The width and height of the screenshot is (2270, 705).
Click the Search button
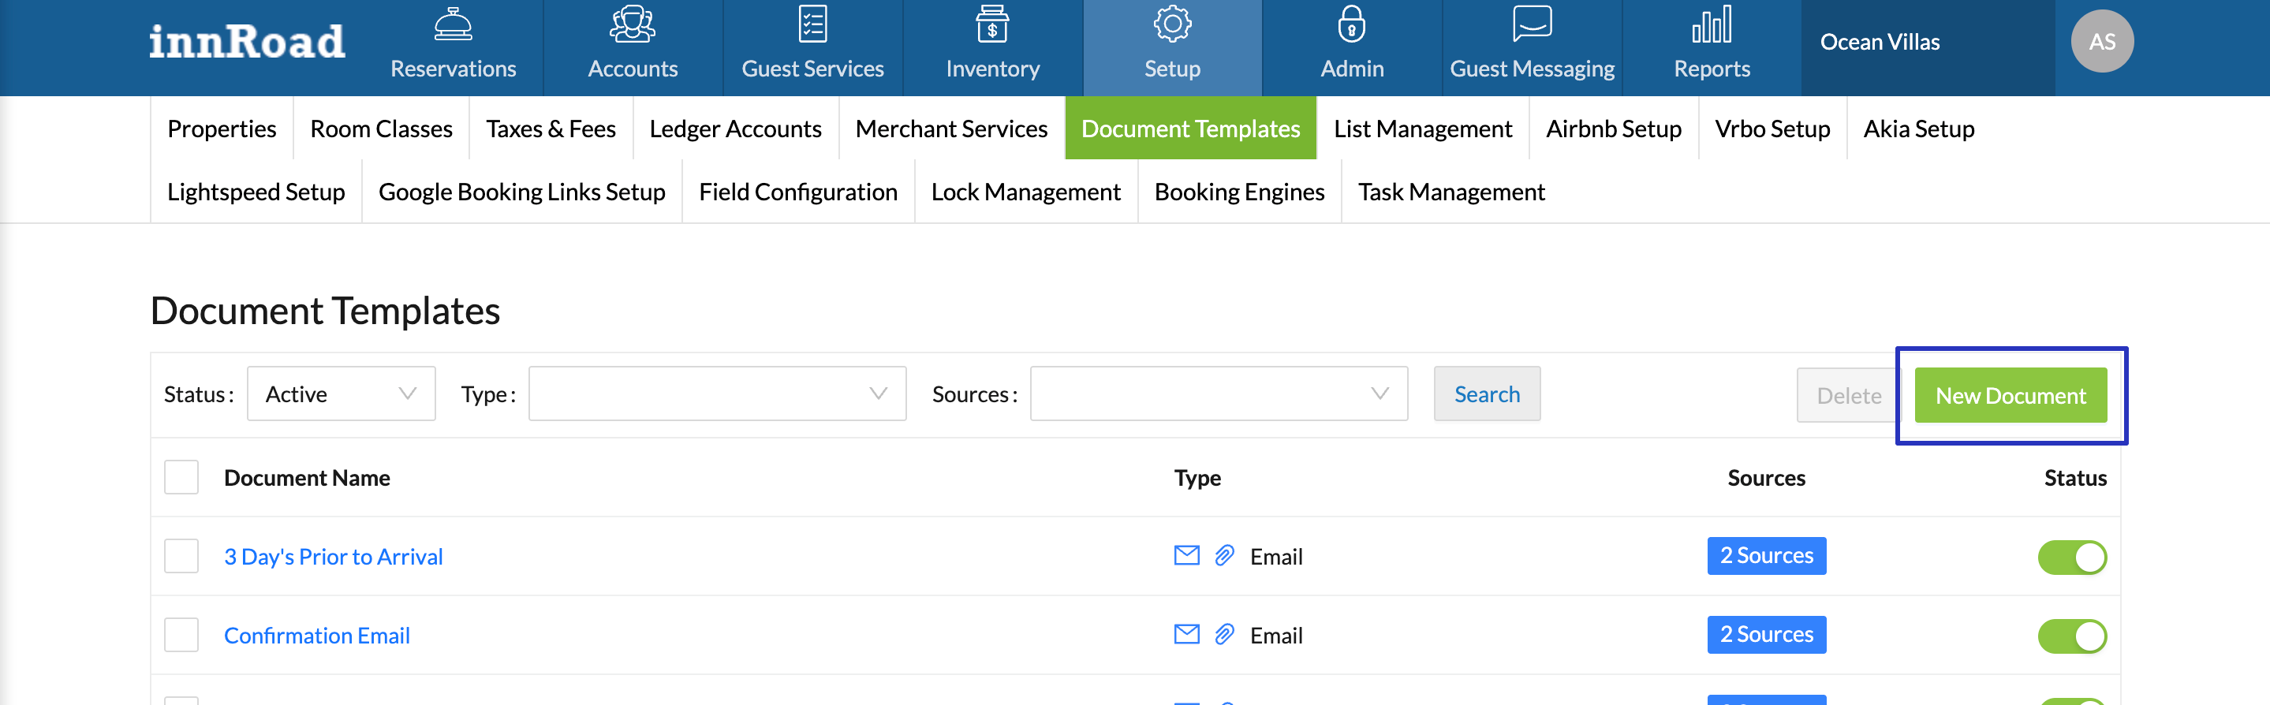1487,394
